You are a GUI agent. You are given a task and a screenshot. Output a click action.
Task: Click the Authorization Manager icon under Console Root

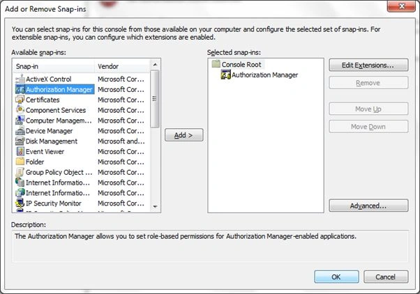click(225, 75)
